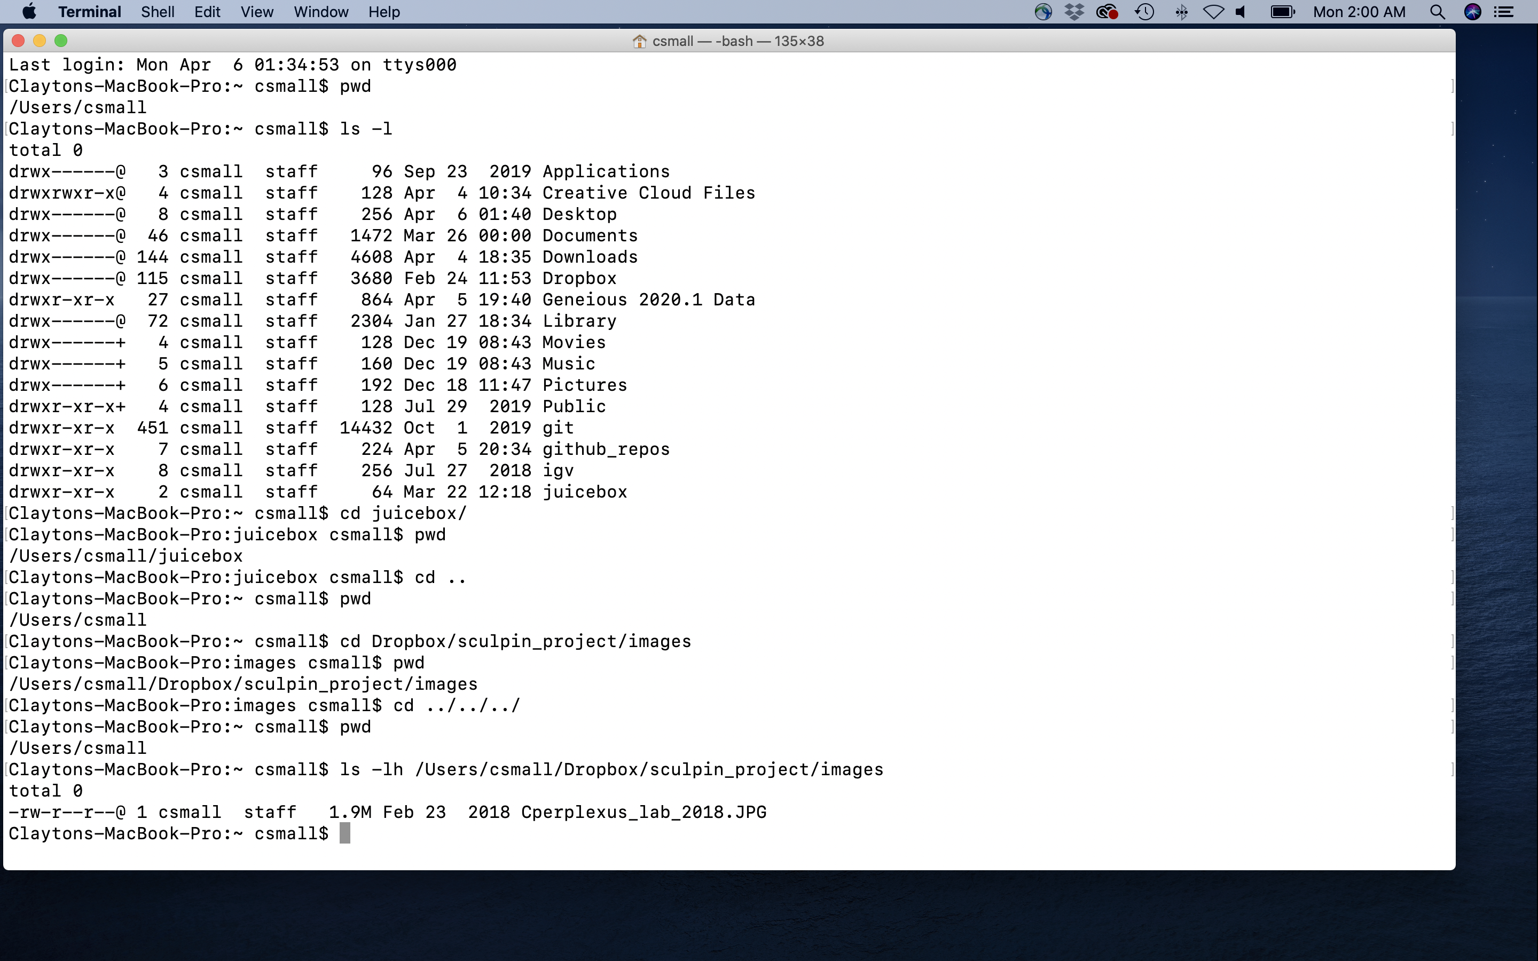Open the Help menu
The height and width of the screenshot is (961, 1538).
click(x=384, y=11)
